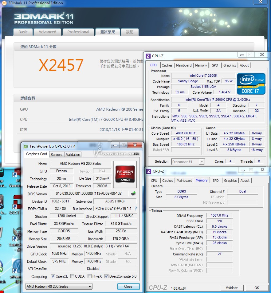
Task: Open the Professional tab in 3DMark
Action: tap(78, 32)
